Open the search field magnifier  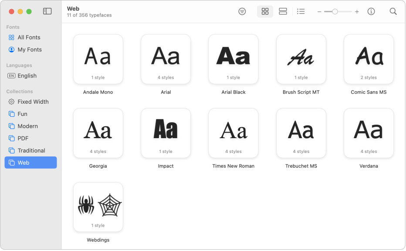(393, 11)
